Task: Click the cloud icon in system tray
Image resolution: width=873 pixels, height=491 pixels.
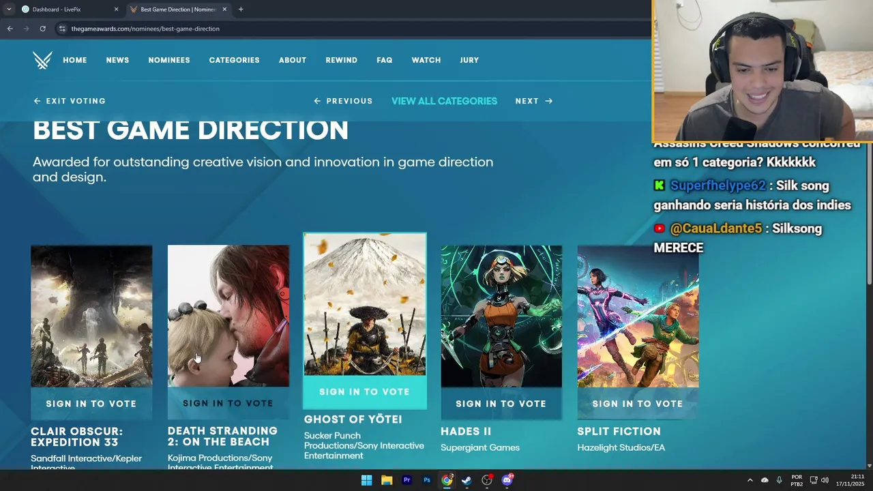Action: pos(765,480)
